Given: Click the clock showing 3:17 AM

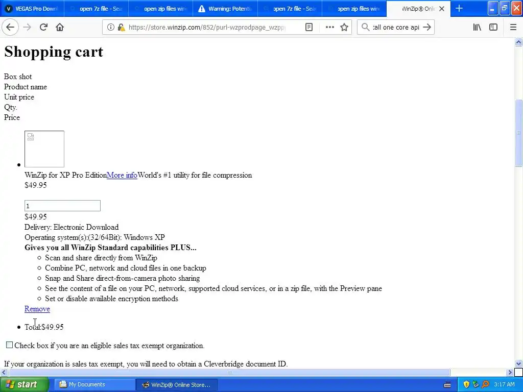Looking at the screenshot, I should [504, 384].
